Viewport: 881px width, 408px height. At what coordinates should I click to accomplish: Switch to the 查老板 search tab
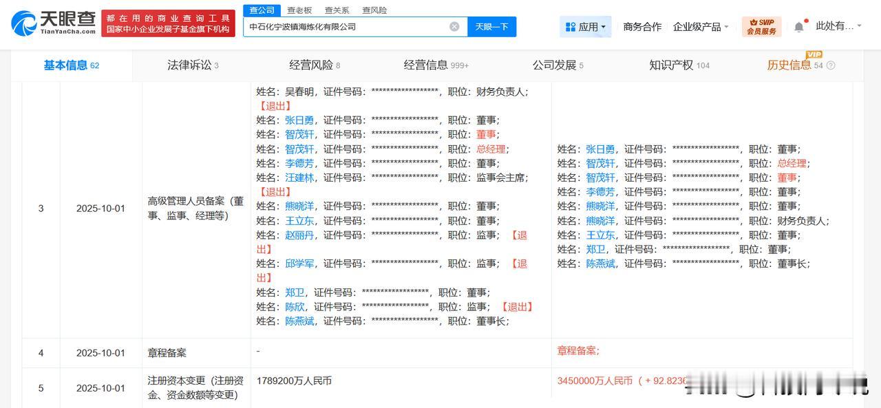tap(299, 10)
